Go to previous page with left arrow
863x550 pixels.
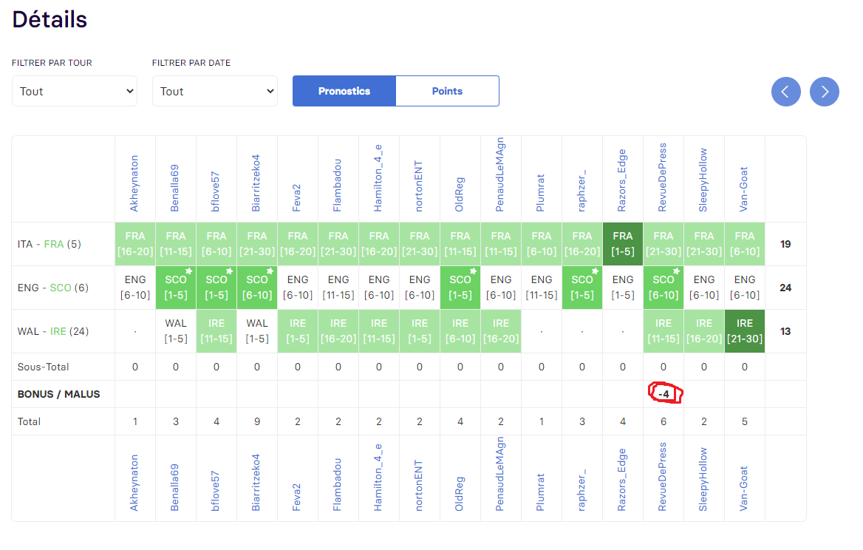click(785, 92)
